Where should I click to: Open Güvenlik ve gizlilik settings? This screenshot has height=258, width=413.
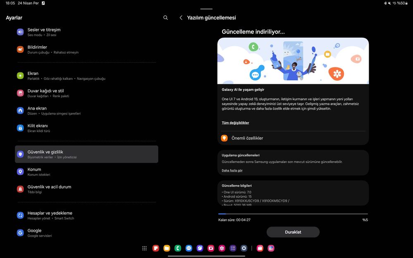pos(86,154)
